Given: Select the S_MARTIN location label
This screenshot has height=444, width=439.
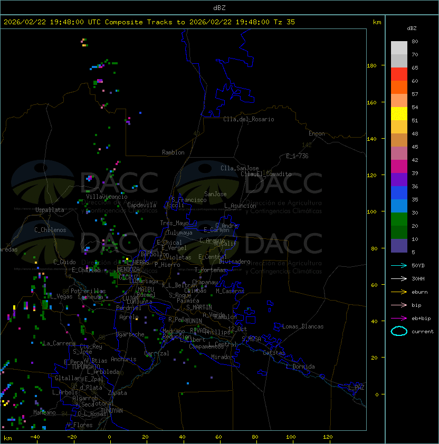Looking at the screenshot, I should pos(199,307).
